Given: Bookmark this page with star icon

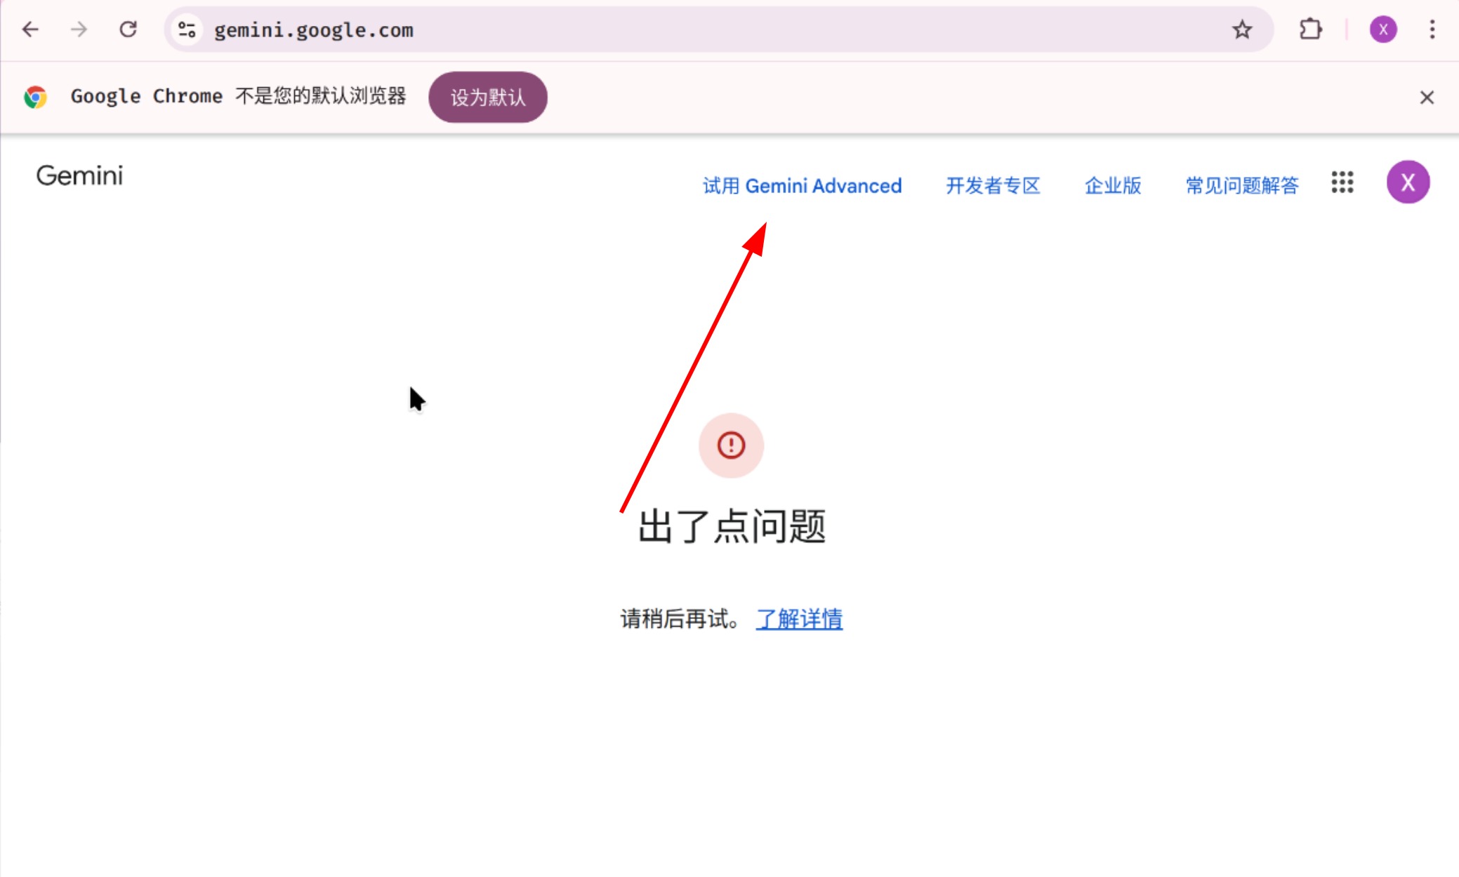Looking at the screenshot, I should click(1241, 29).
